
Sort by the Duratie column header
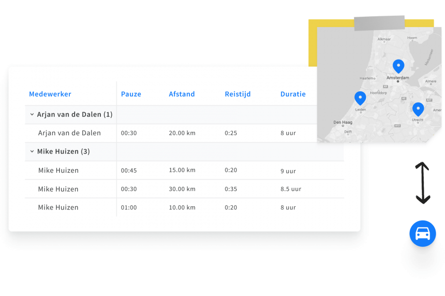pyautogui.click(x=293, y=94)
